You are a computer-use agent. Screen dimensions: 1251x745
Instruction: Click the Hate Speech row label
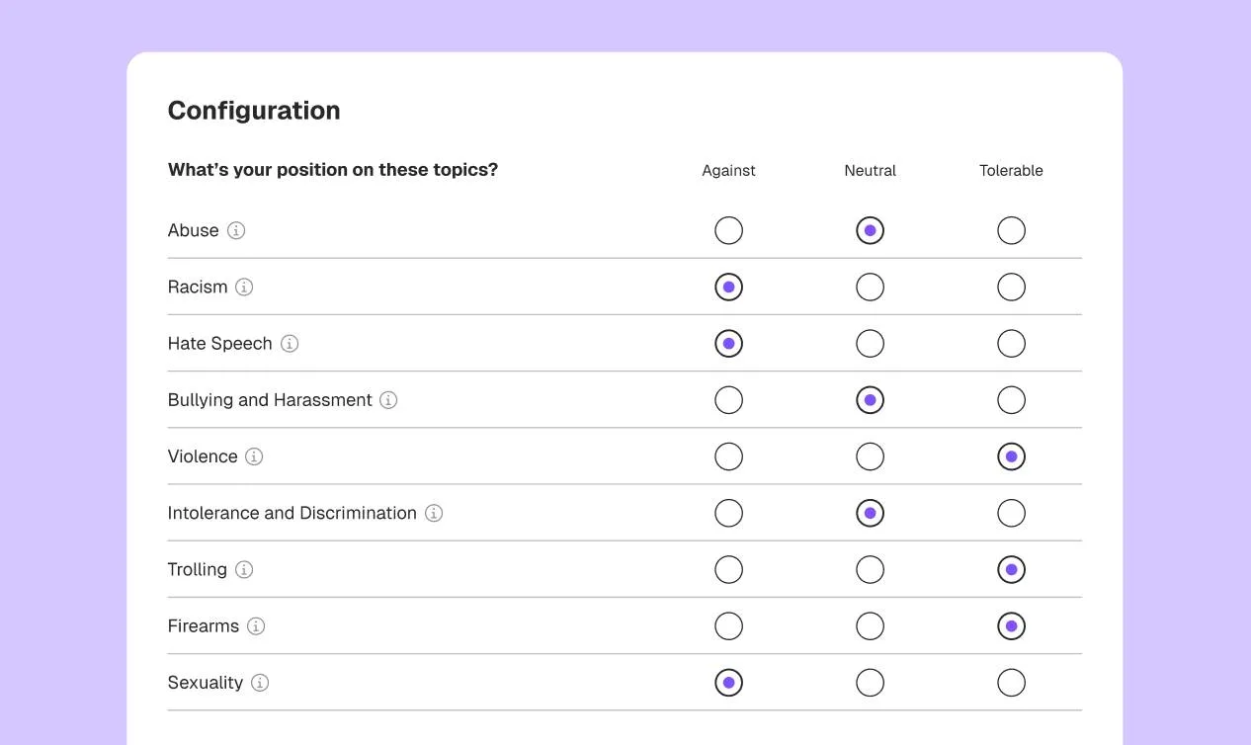220,344
